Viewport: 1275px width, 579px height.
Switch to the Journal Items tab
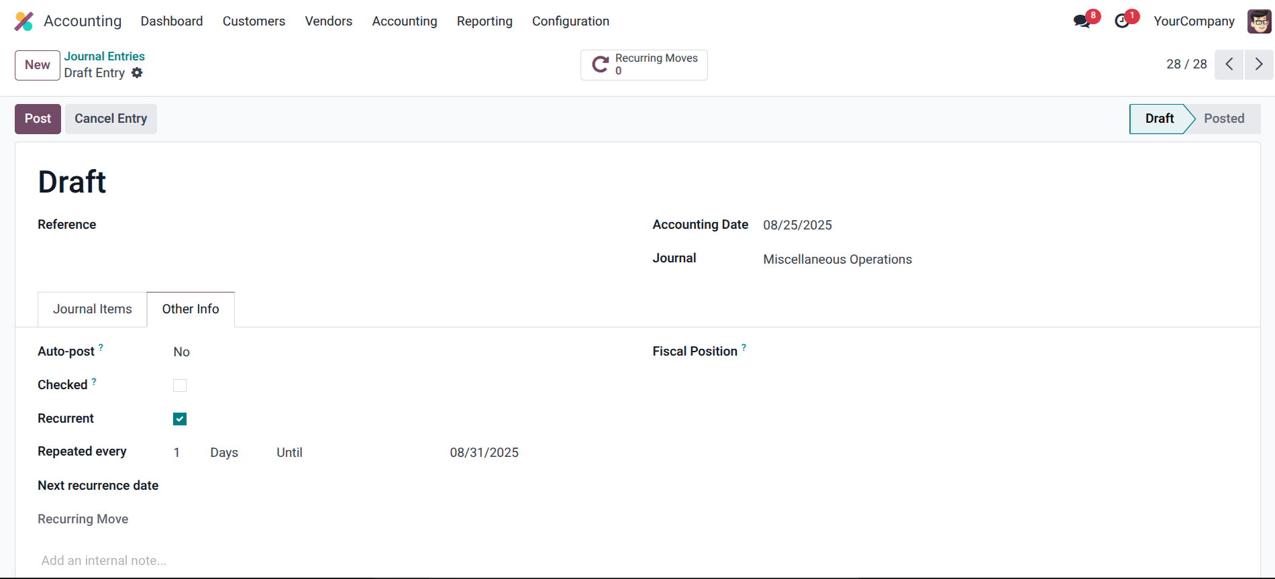tap(93, 309)
